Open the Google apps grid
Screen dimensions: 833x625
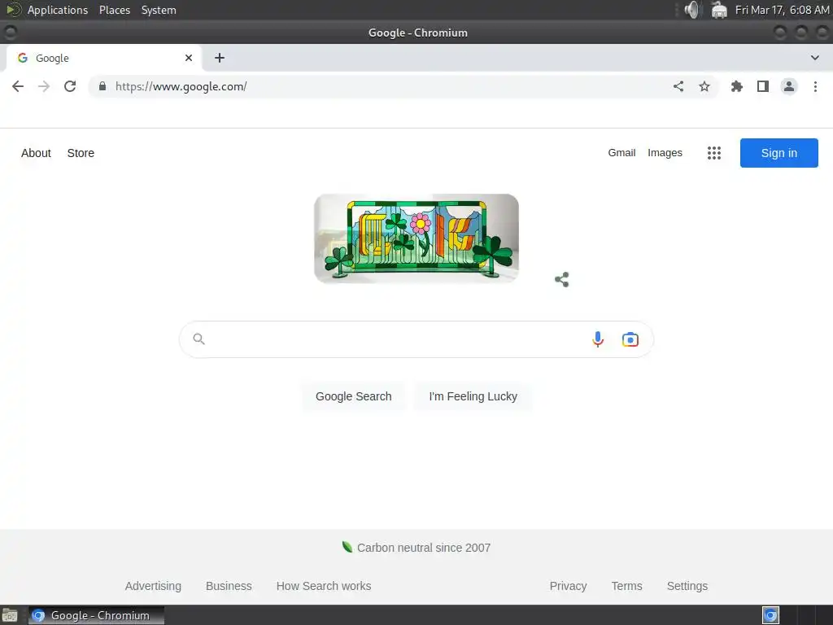coord(714,153)
